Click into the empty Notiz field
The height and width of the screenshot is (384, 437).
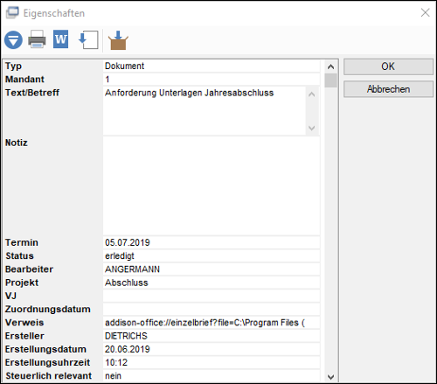[x=212, y=186]
